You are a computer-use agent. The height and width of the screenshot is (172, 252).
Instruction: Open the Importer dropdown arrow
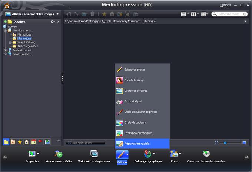click(x=38, y=154)
